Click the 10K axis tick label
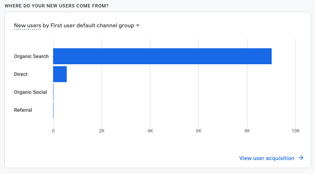 pyautogui.click(x=295, y=131)
